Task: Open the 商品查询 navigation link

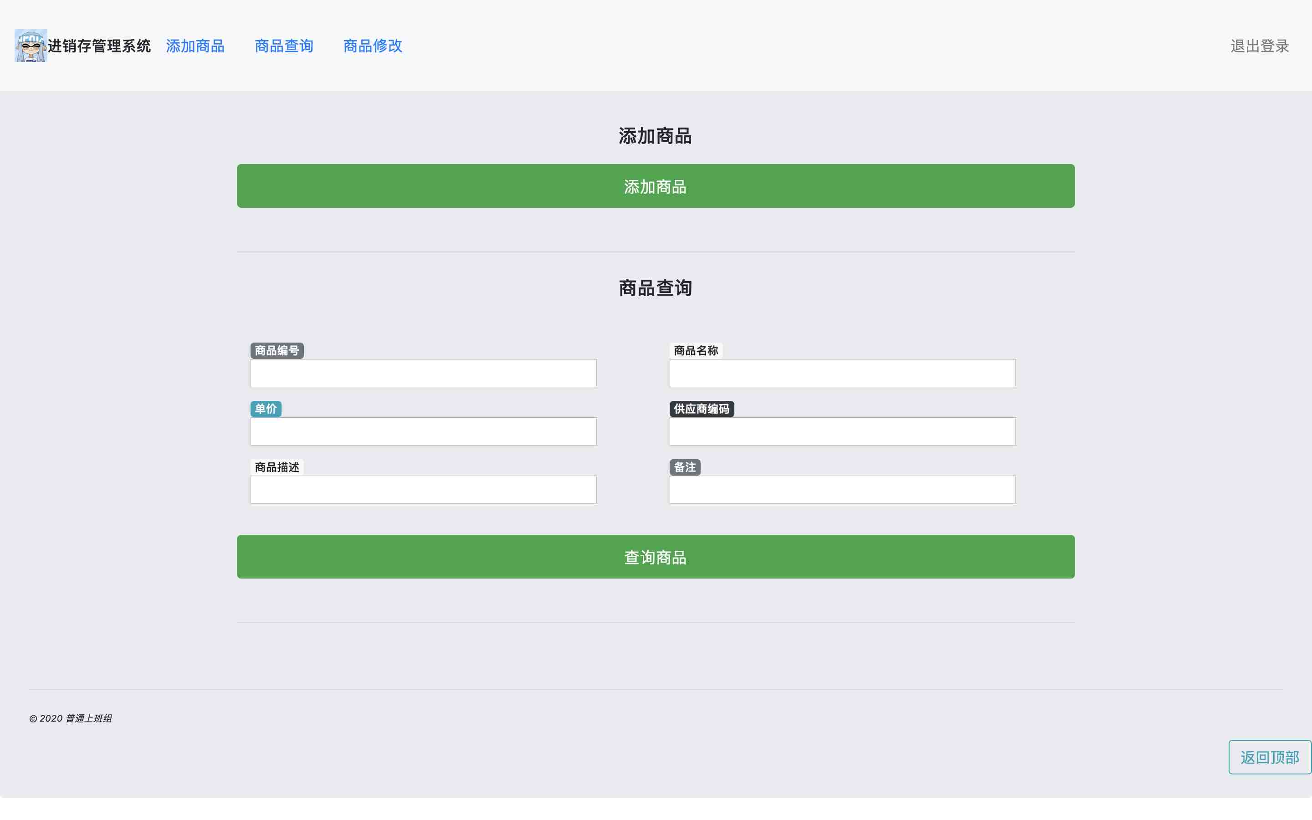Action: [284, 46]
